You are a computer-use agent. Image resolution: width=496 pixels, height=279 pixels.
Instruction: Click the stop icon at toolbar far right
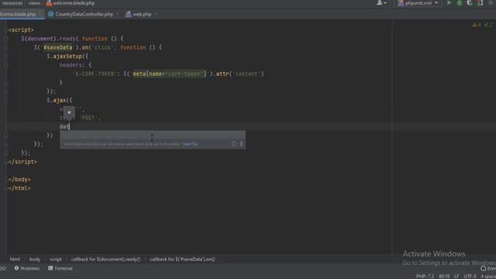point(491,3)
